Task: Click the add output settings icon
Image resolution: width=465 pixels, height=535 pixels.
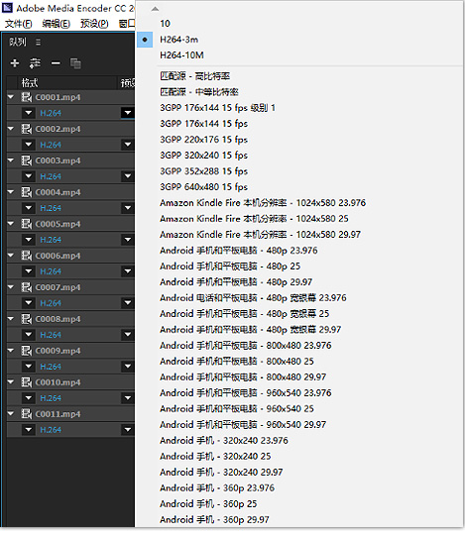Action: 35,63
